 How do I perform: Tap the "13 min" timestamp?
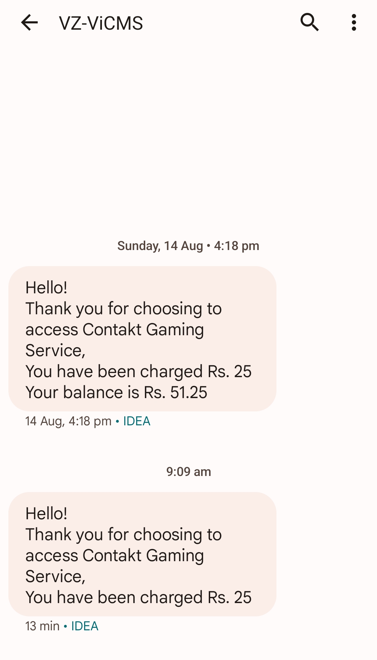[x=42, y=626]
